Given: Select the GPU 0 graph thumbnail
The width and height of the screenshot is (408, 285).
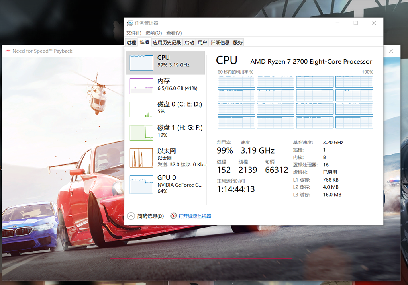Looking at the screenshot, I should pos(141,185).
